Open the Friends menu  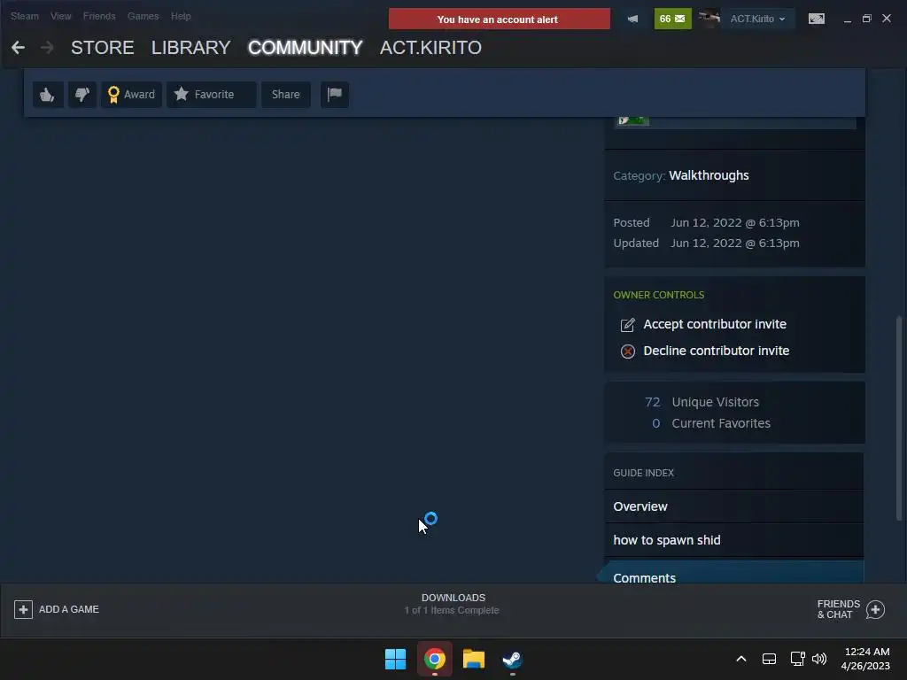99,16
